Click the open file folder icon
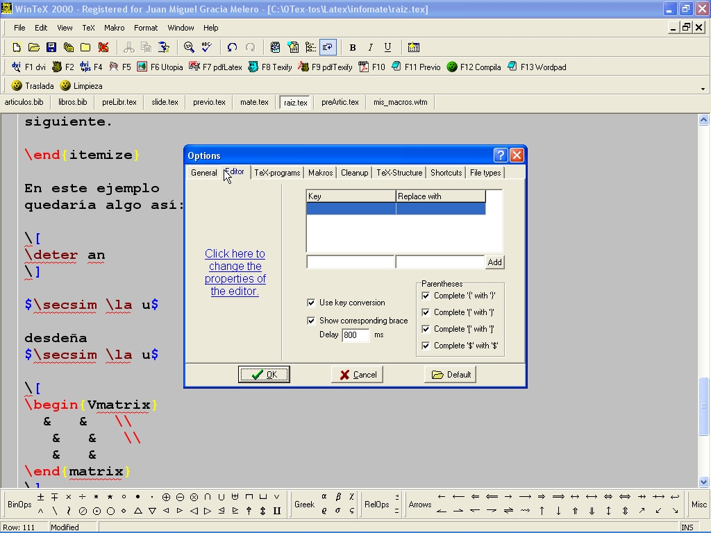 pos(33,47)
